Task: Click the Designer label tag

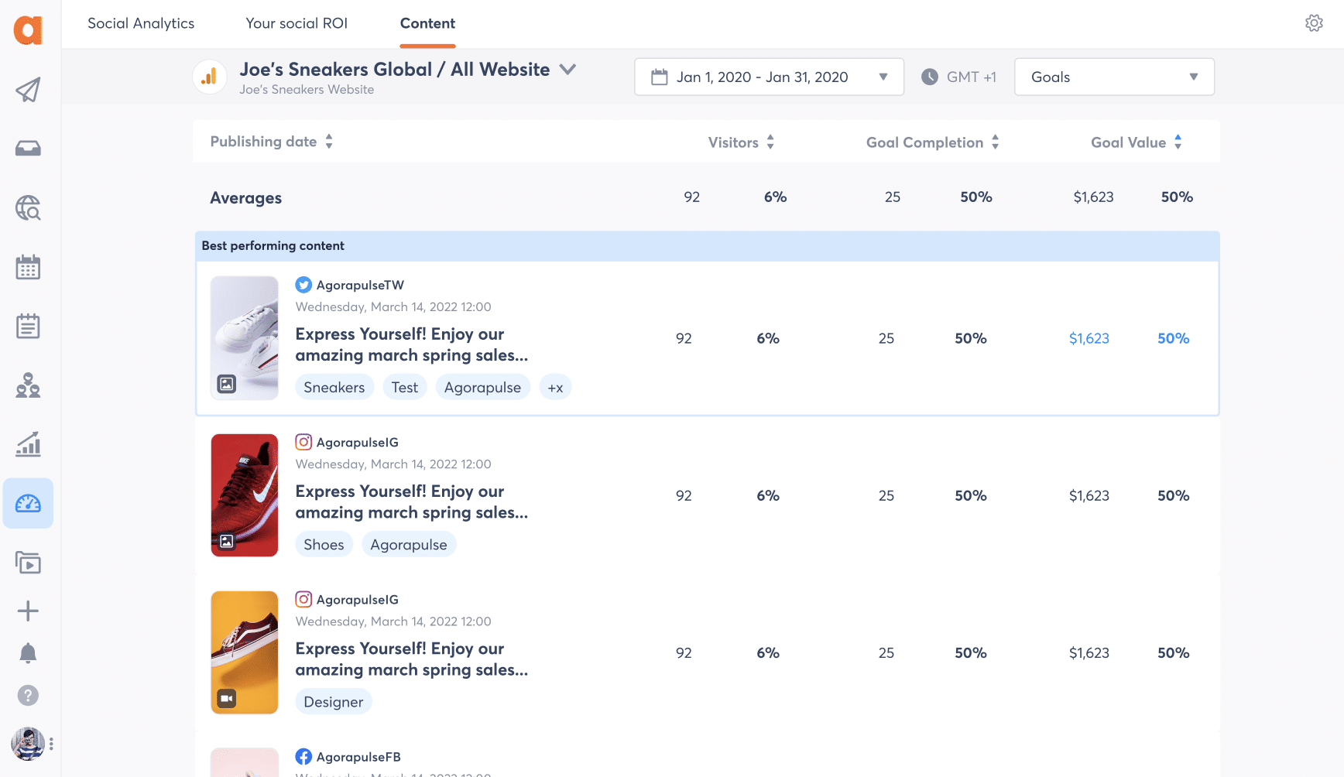Action: 334,701
